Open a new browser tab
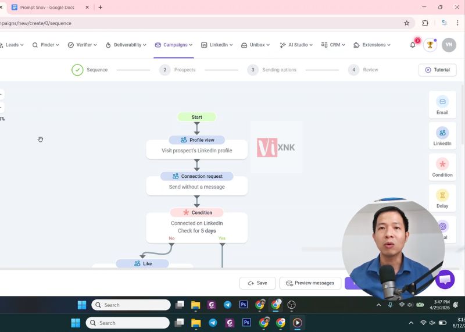Screen dimensions: 465x332 click(101, 8)
